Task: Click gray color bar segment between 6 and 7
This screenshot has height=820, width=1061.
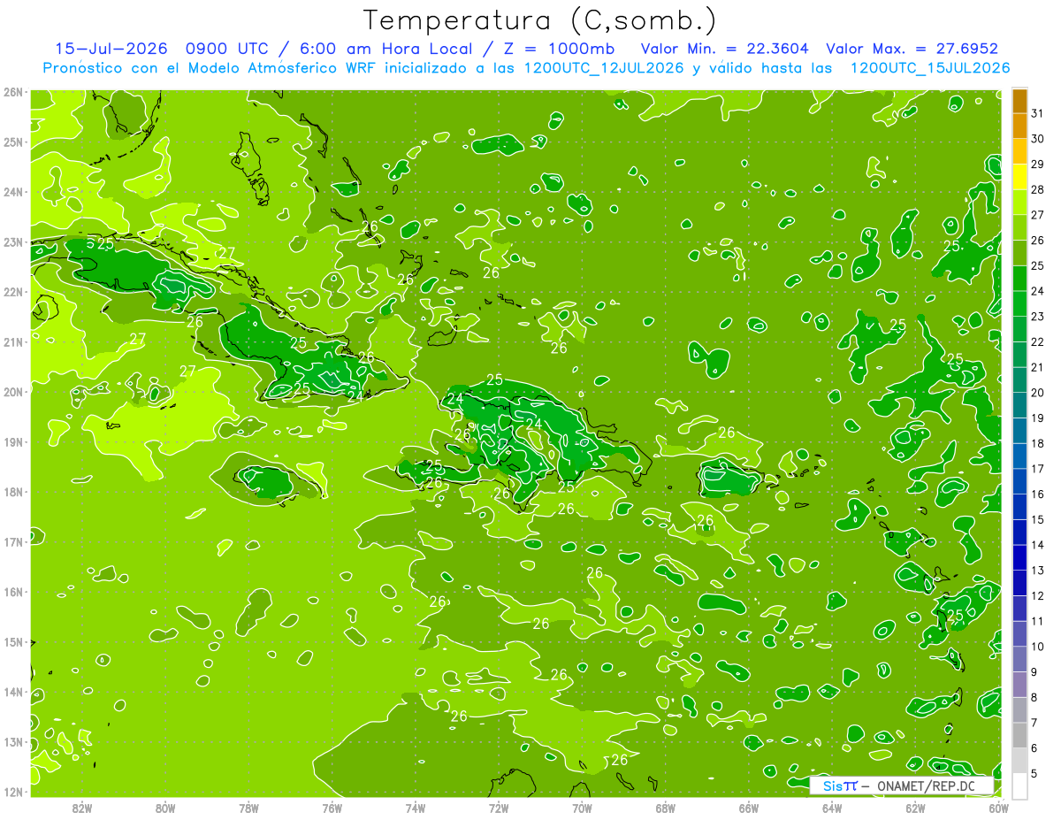Action: (x=1019, y=735)
